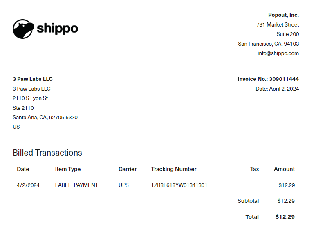Image resolution: width=316 pixels, height=238 pixels.
Task: Click the Billed Transactions heading
Action: click(47, 153)
